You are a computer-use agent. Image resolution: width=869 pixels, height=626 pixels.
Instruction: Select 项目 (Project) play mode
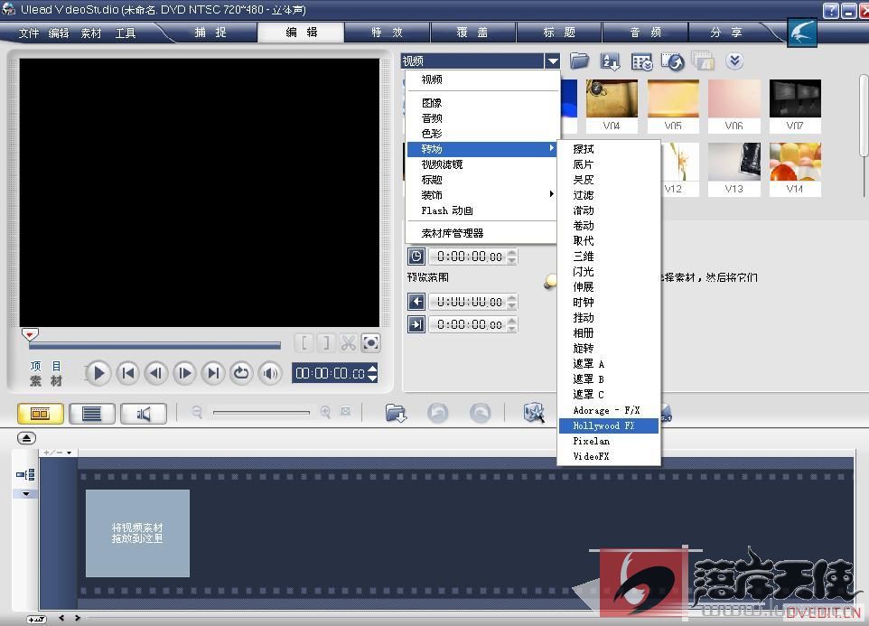click(46, 366)
